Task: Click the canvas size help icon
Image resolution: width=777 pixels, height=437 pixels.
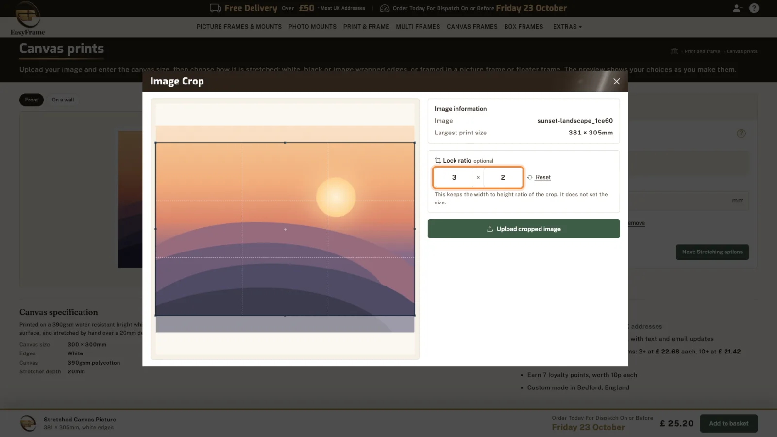Action: point(741,134)
